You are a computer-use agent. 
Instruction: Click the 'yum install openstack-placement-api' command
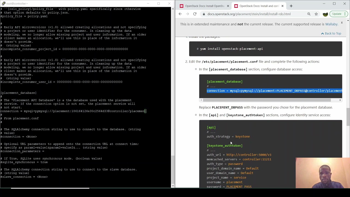click(231, 49)
